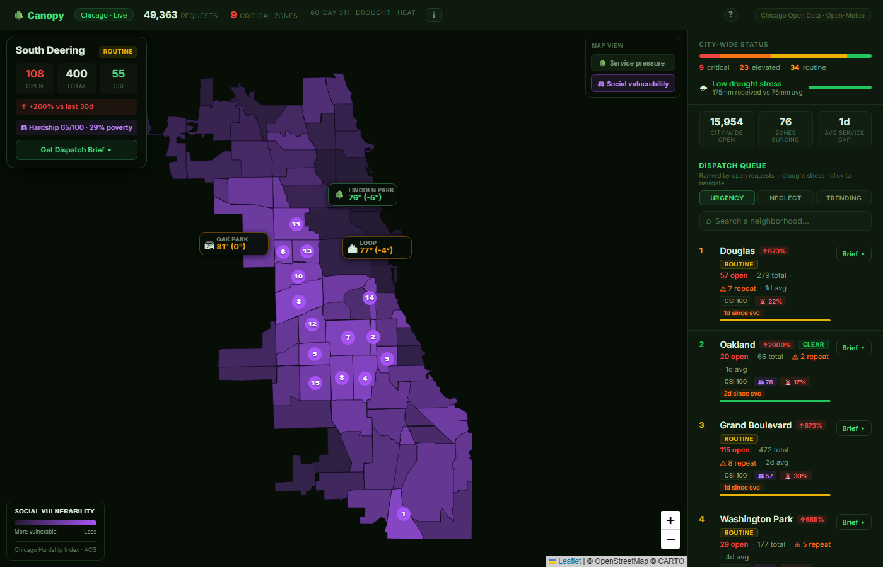Viewport: 883px width, 567px height.
Task: Click the Oak Park 81° weather label
Action: 234,244
